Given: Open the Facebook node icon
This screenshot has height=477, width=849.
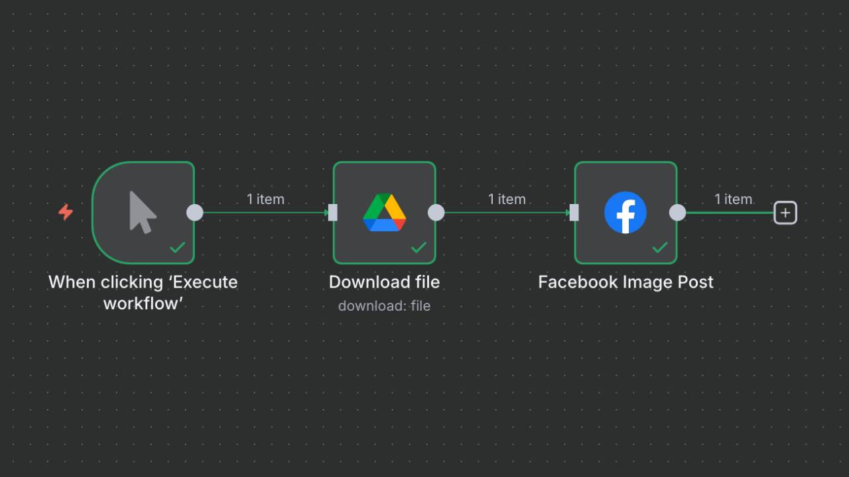Looking at the screenshot, I should (x=625, y=213).
